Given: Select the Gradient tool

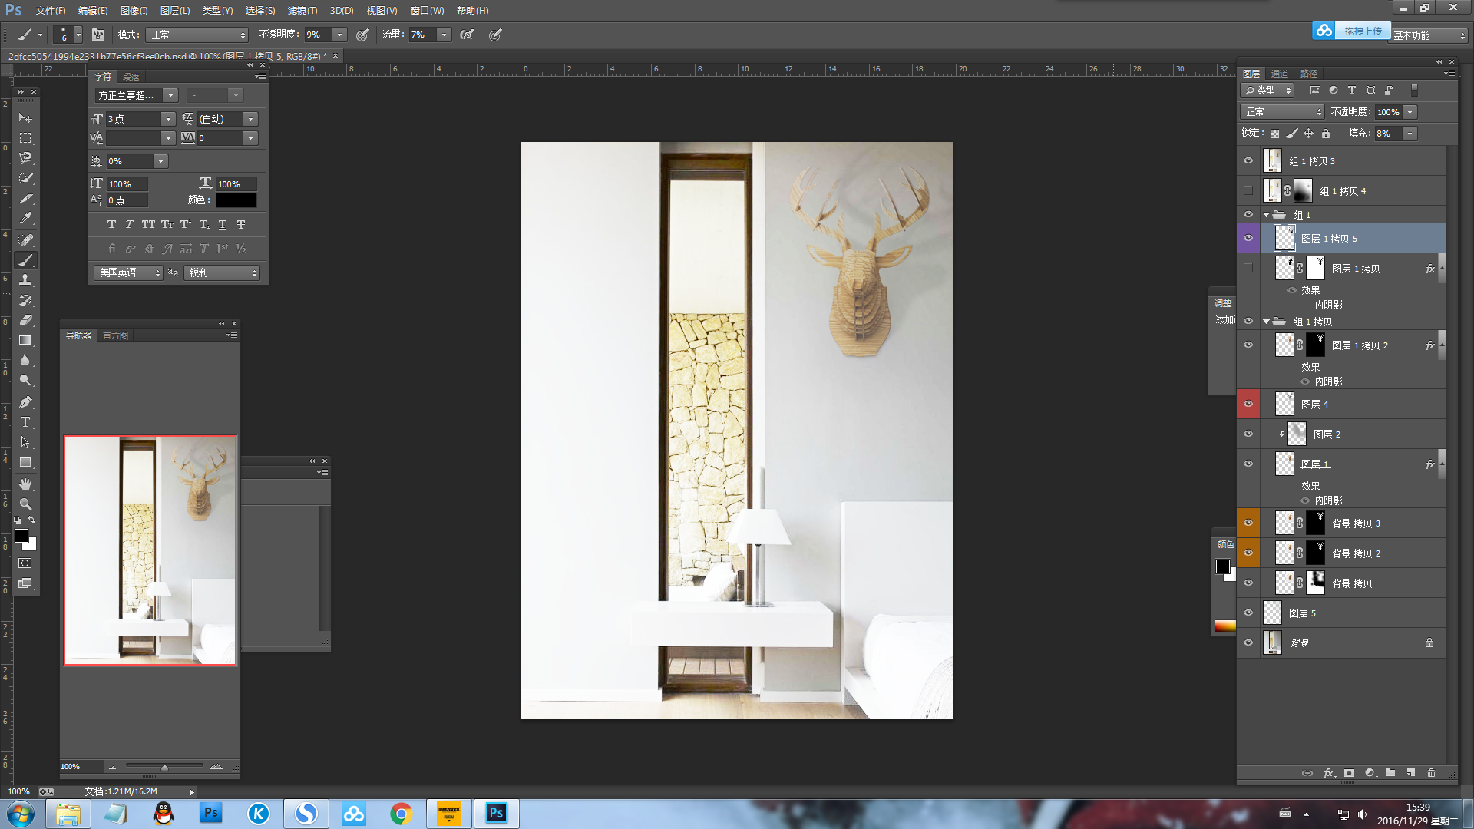Looking at the screenshot, I should (x=25, y=340).
